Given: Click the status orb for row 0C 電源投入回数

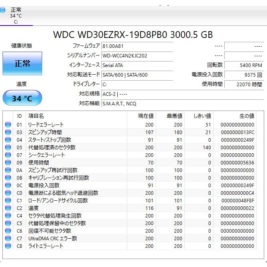Looking at the screenshot, I should pyautogui.click(x=8, y=185).
